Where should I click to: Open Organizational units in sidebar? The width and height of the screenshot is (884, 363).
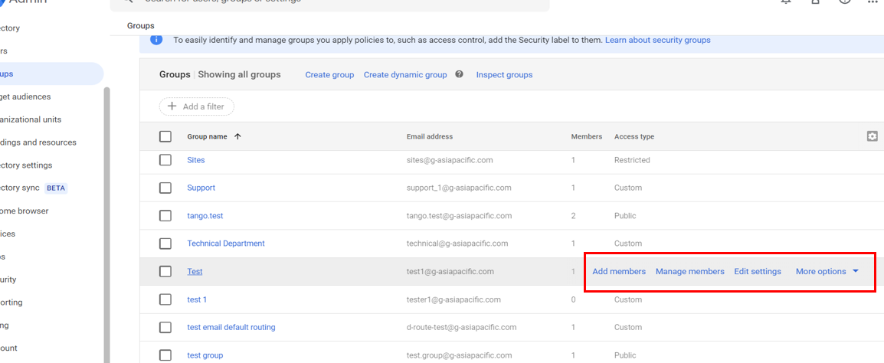click(x=31, y=119)
